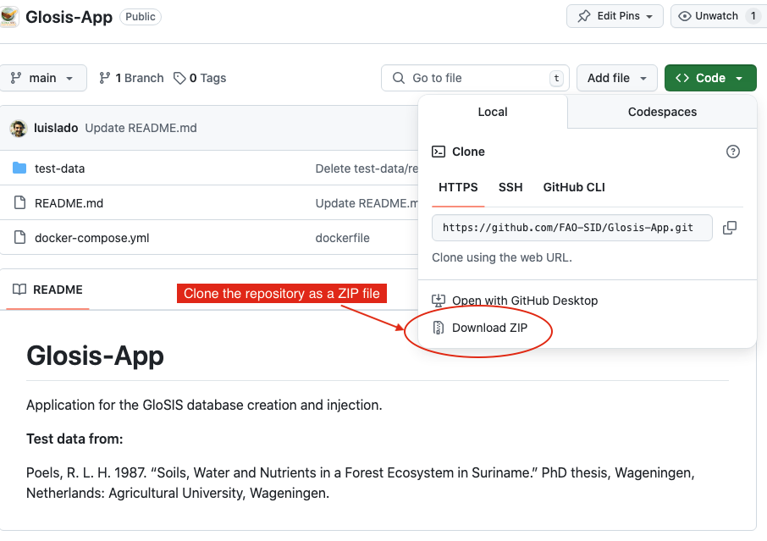Switch to the Codespaces tab
The image size is (767, 541).
pyautogui.click(x=662, y=112)
